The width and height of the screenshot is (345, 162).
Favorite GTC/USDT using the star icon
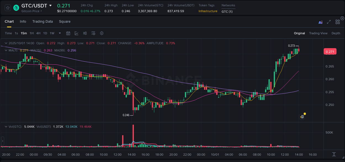(7, 8)
